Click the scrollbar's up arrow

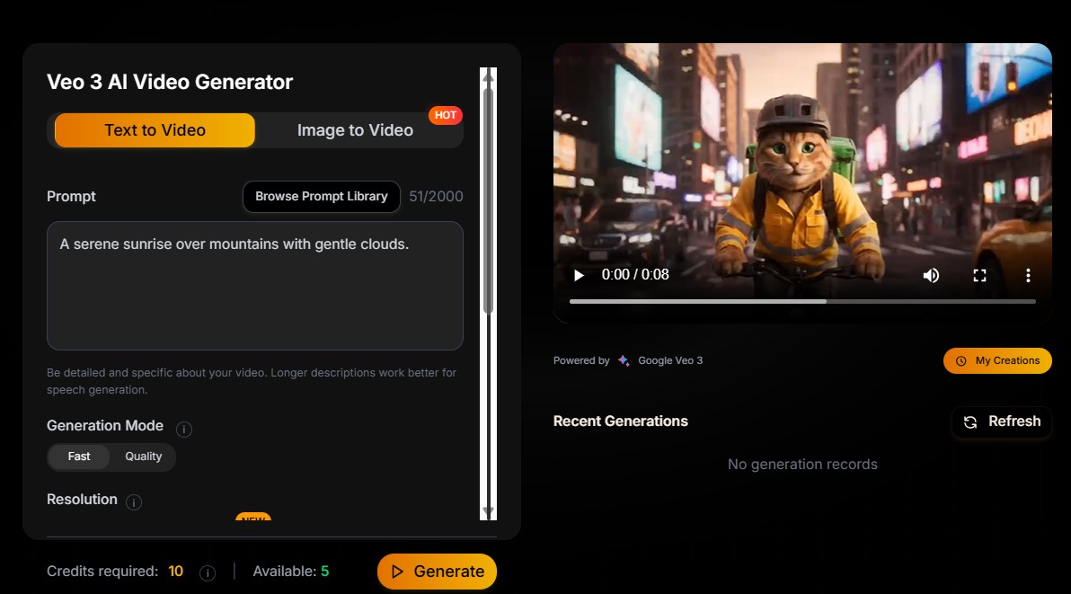pyautogui.click(x=488, y=77)
